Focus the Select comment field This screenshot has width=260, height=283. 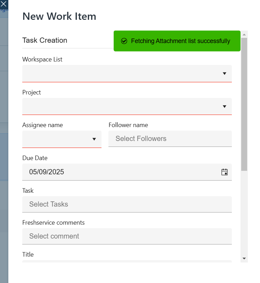point(127,236)
